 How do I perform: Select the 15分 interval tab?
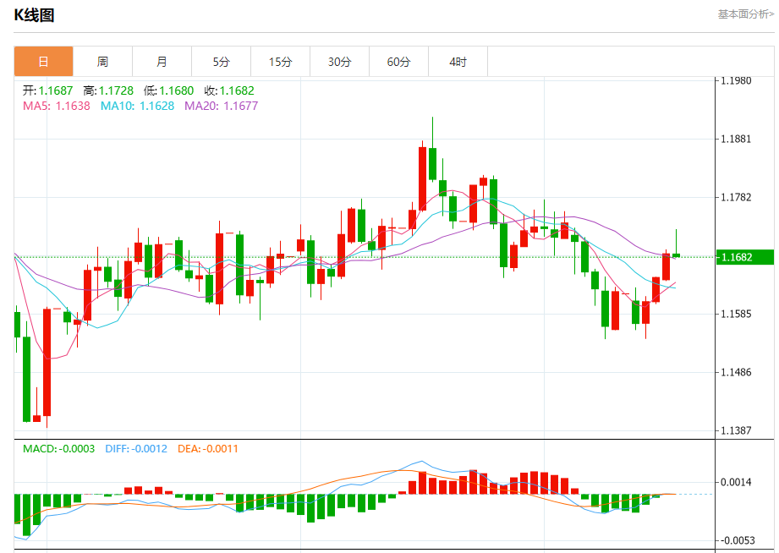(280, 62)
